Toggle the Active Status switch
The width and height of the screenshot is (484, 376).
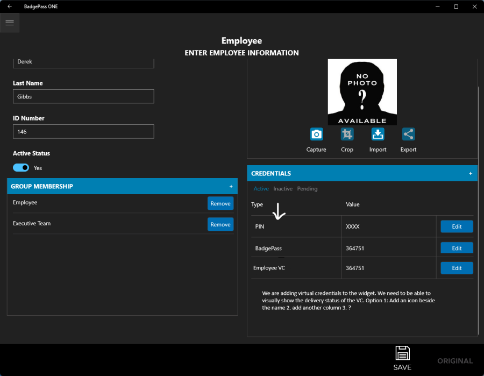(21, 168)
